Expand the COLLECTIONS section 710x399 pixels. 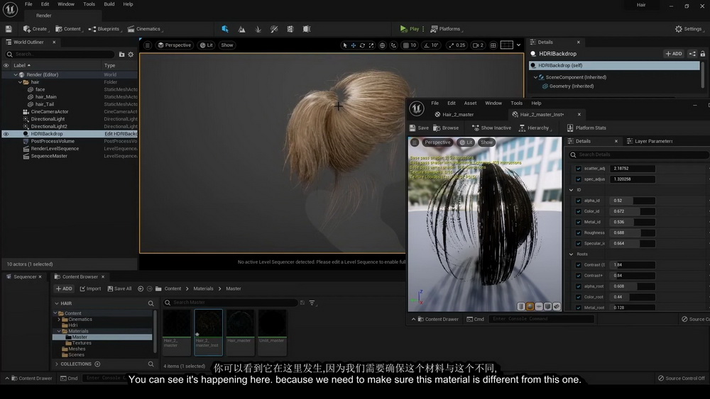[x=57, y=364]
